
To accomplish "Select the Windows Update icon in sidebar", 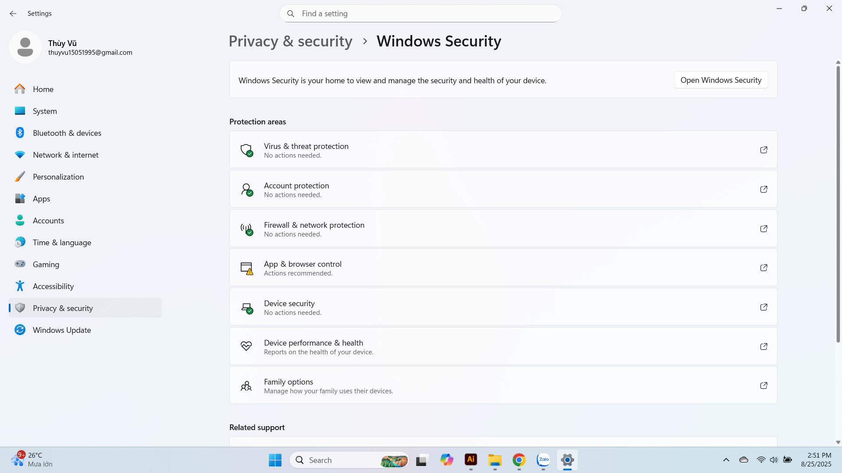I will (x=20, y=330).
